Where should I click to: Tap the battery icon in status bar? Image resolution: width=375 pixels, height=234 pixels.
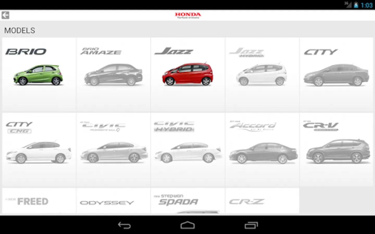click(356, 5)
